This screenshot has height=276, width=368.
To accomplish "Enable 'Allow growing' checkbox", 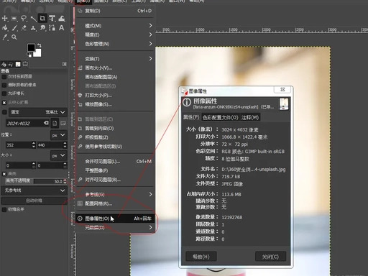I will 4,93.
